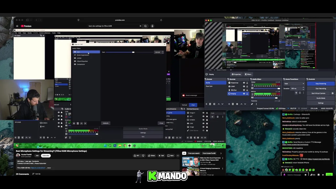Dislike the YouTube video
The height and width of the screenshot is (189, 336).
143,155
